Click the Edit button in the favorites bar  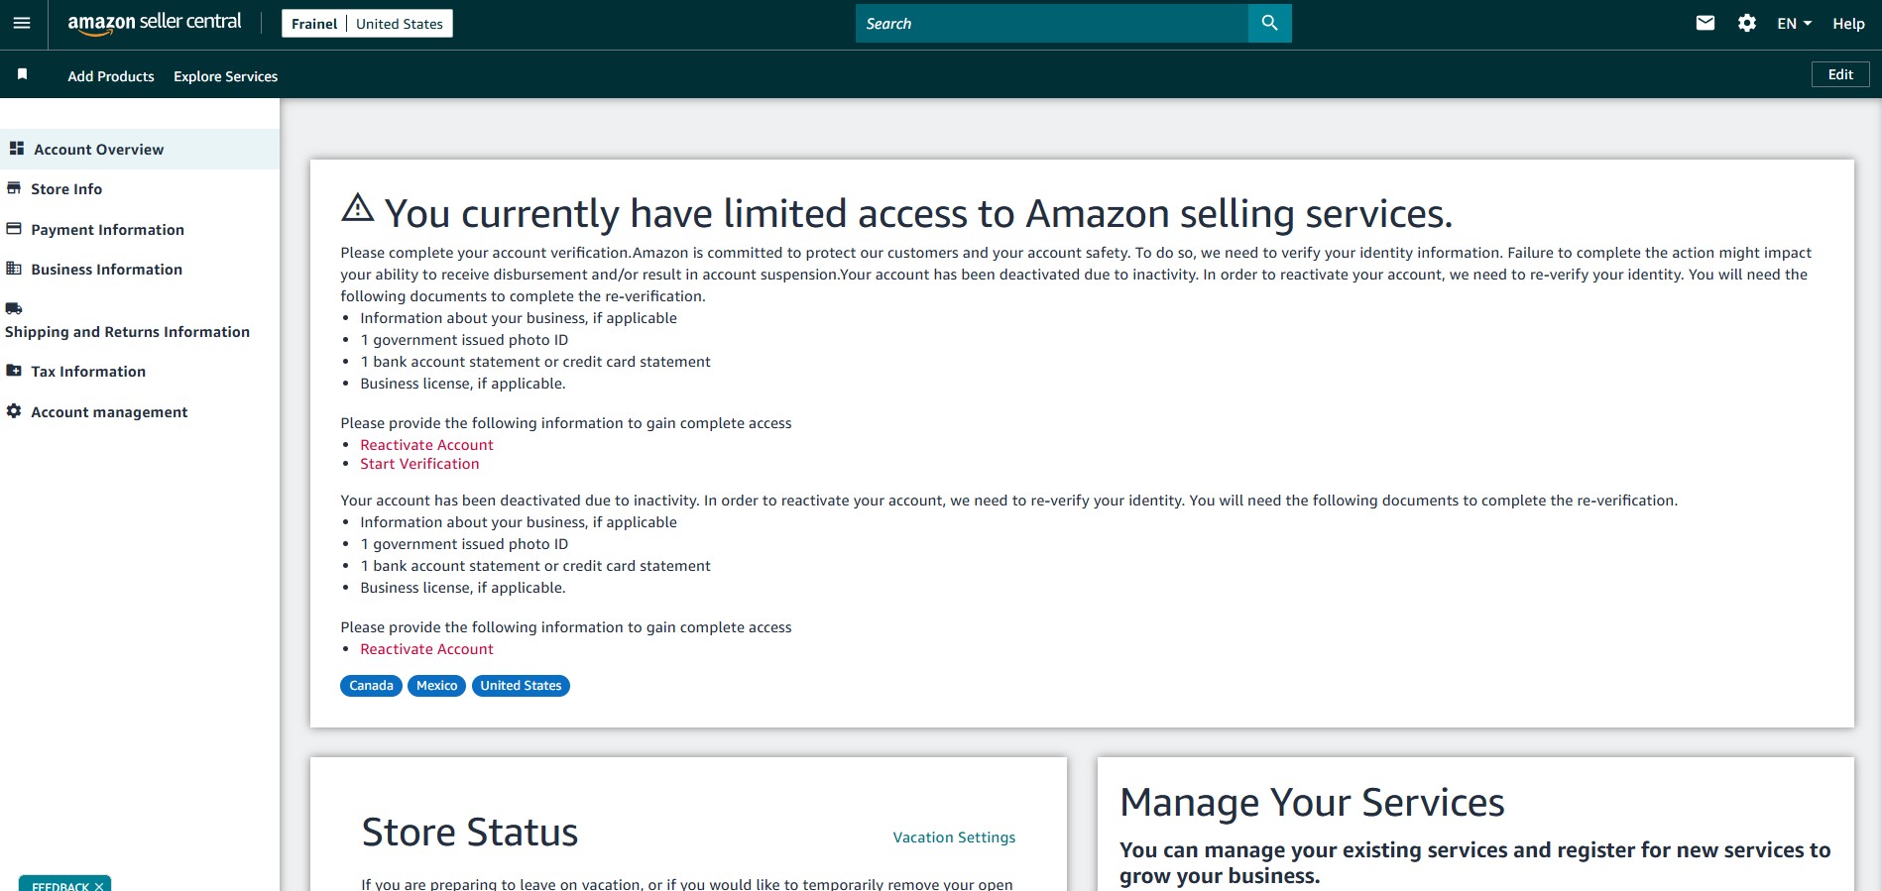1840,74
